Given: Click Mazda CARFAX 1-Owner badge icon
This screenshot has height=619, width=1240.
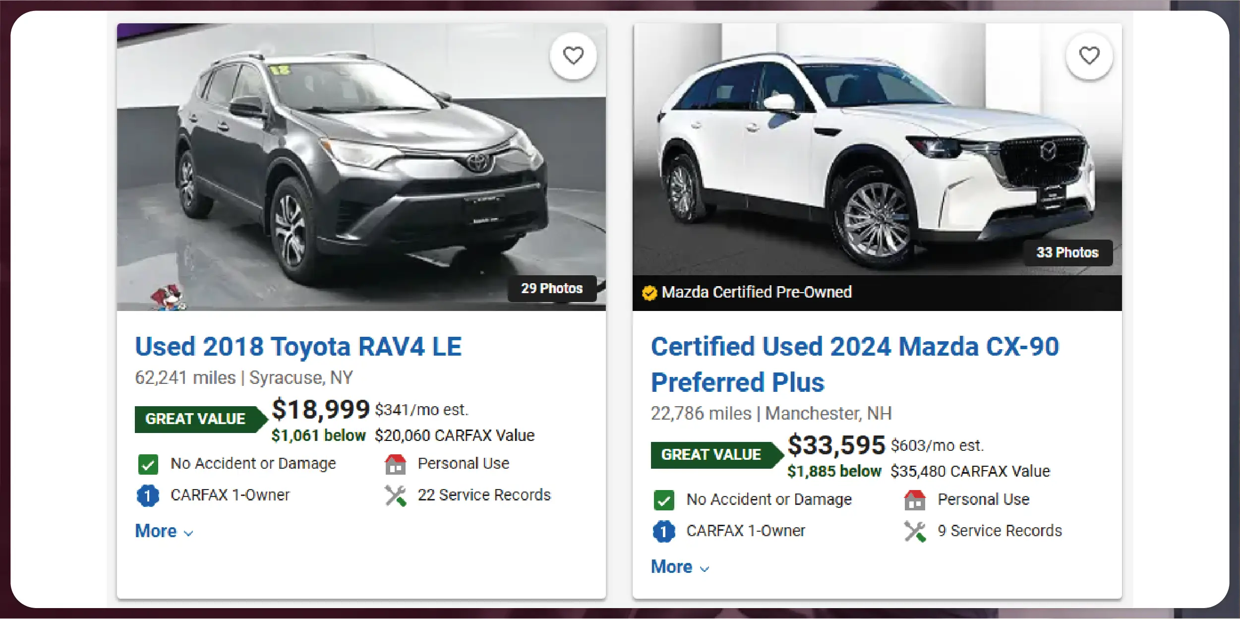Looking at the screenshot, I should click(x=664, y=531).
